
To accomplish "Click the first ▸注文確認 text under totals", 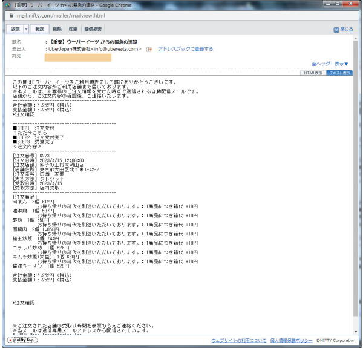I will coord(24,114).
